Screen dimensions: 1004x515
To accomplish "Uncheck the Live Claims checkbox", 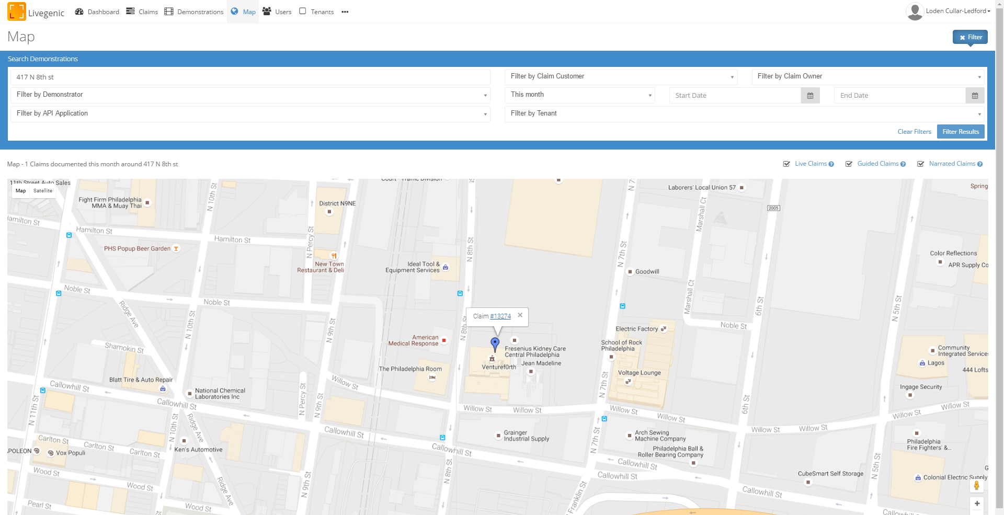I will [x=786, y=164].
